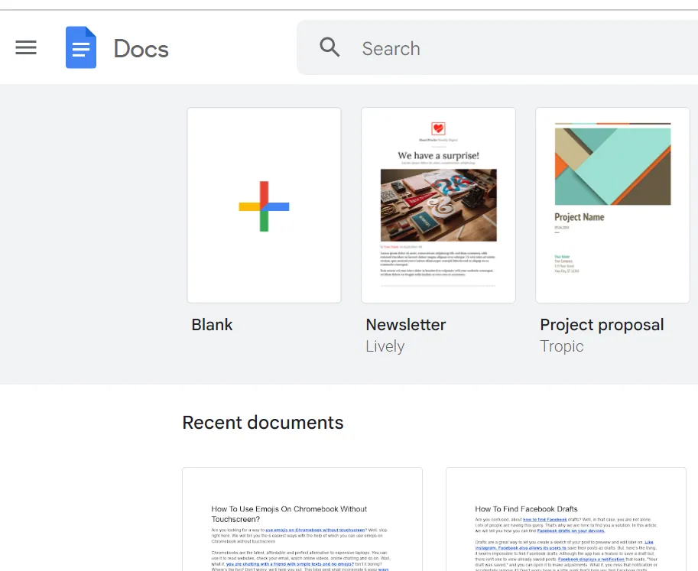Click the blue Docs logo icon
The image size is (698, 571).
[81, 47]
